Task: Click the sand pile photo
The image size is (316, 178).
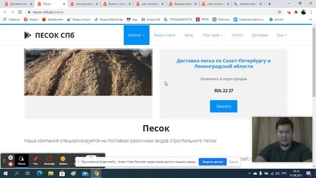Action: point(88,72)
